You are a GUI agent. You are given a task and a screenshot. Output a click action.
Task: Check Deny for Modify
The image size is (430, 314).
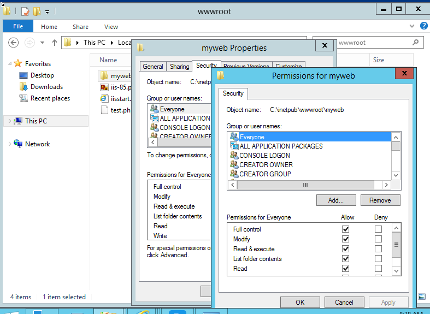coord(378,239)
